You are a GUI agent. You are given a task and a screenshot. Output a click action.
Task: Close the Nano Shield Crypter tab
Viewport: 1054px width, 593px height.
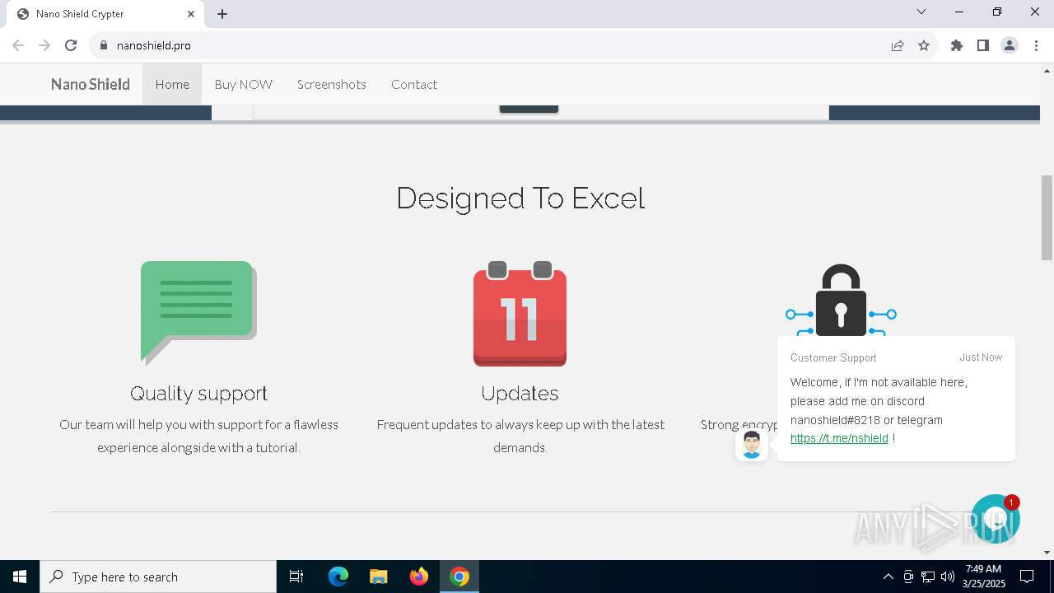pyautogui.click(x=191, y=14)
